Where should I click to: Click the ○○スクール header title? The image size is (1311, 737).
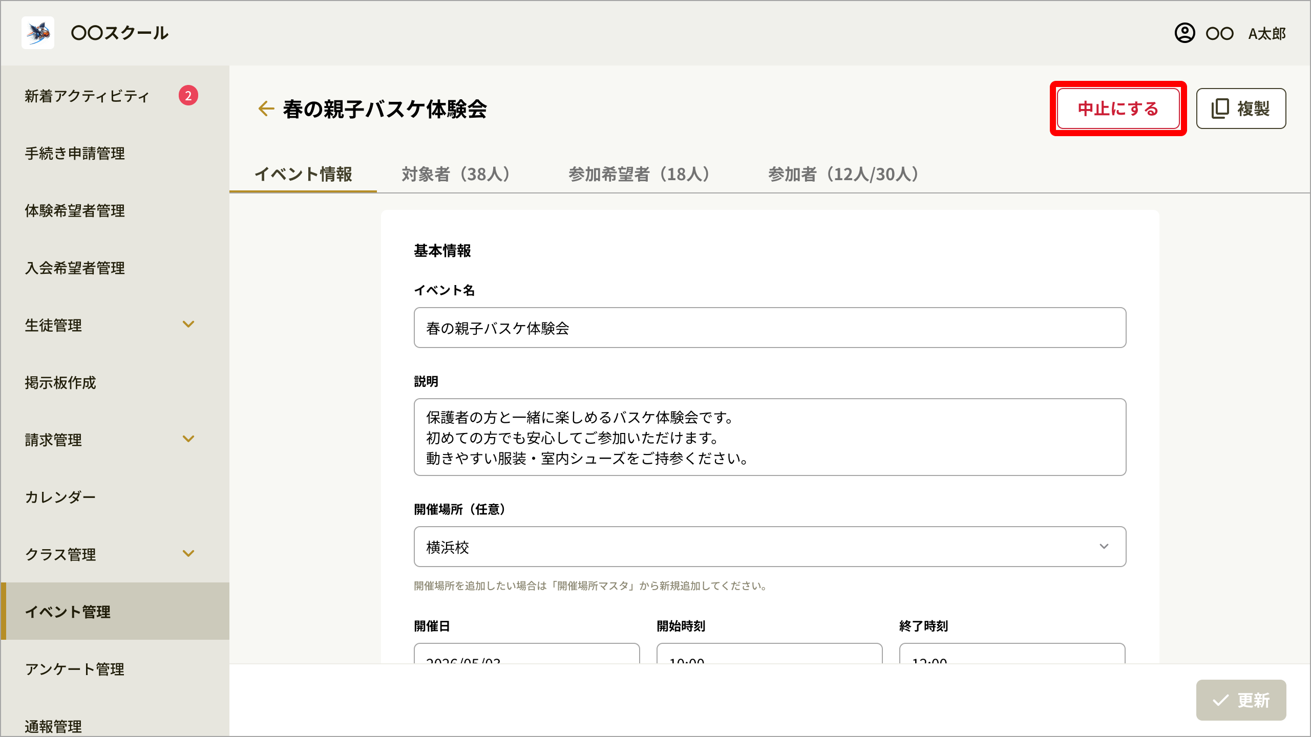(119, 33)
